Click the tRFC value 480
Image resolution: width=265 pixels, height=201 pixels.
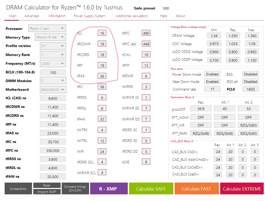[x=146, y=33]
